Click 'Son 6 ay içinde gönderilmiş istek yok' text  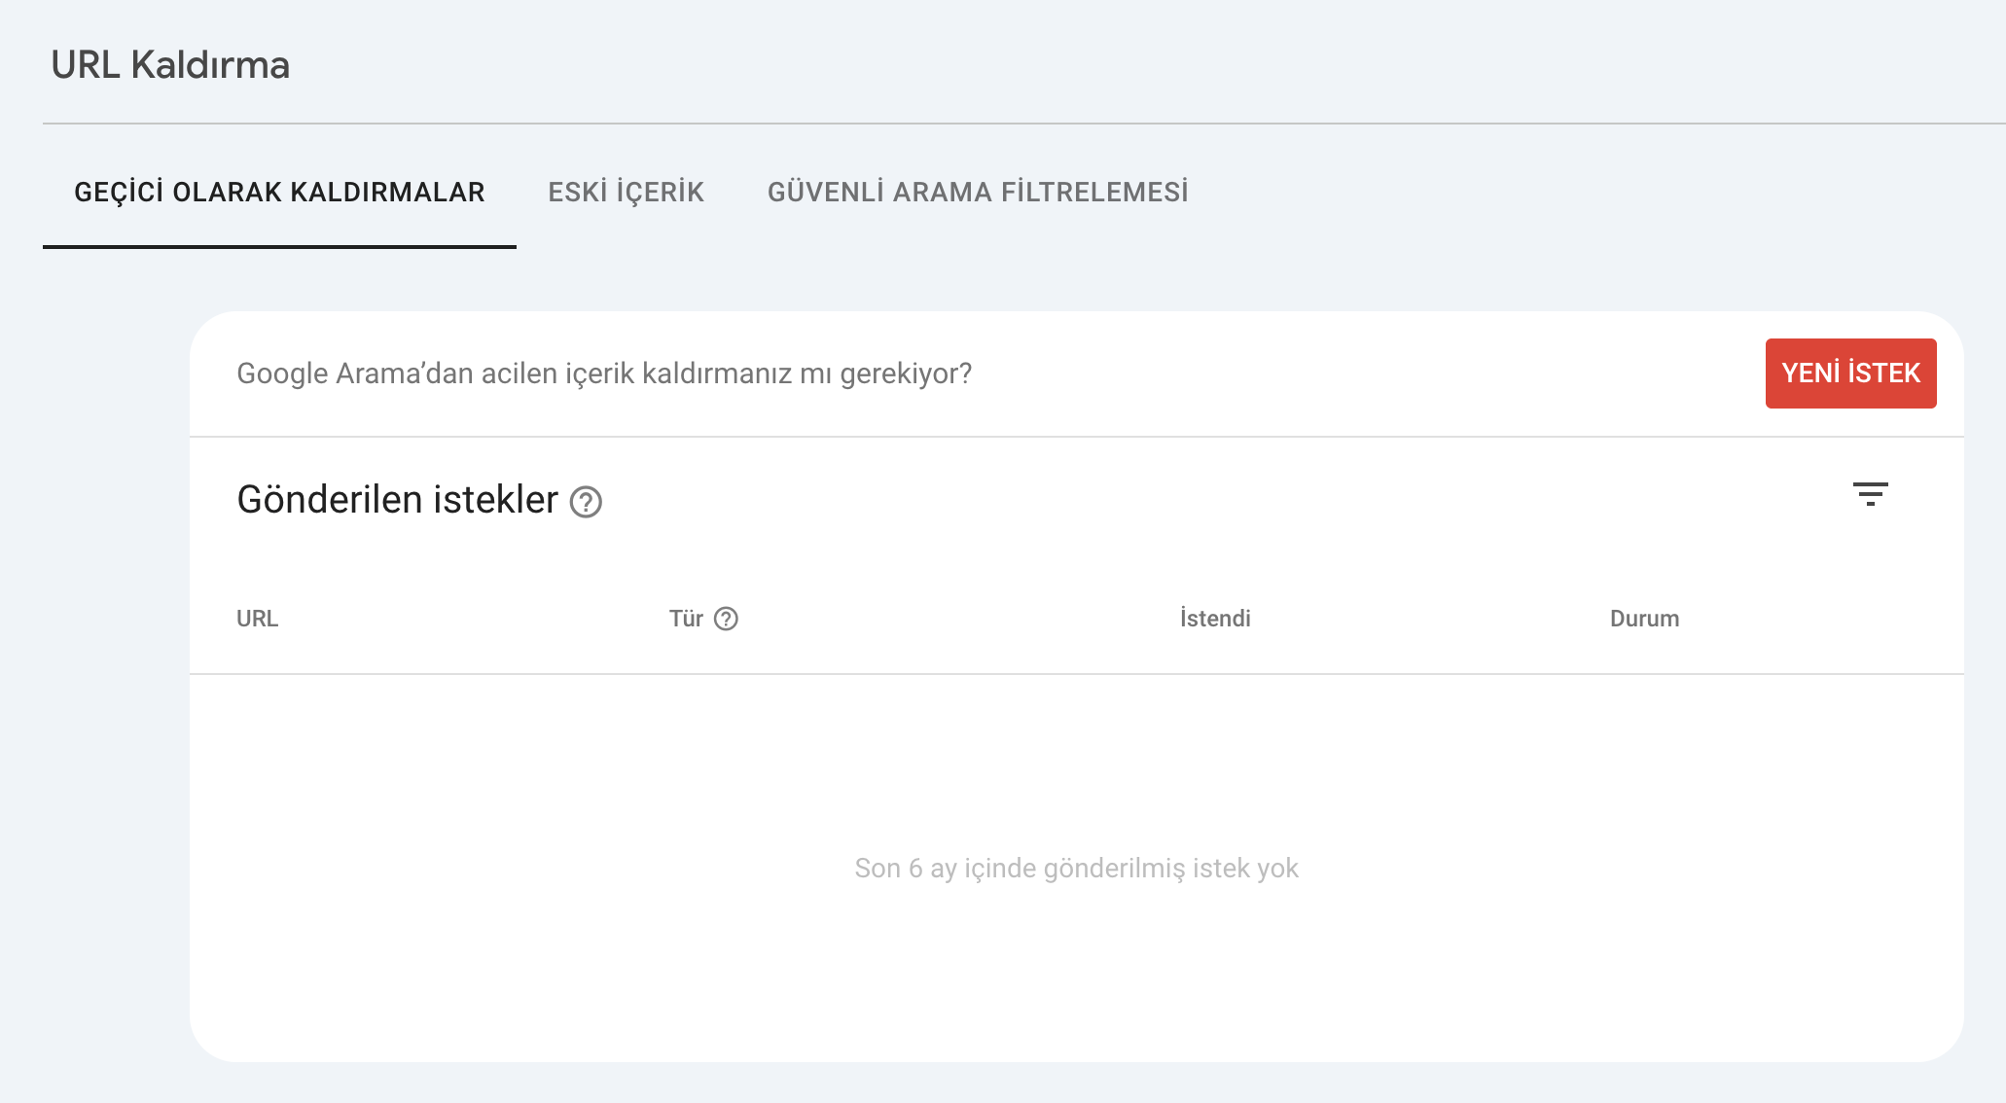tap(1076, 868)
